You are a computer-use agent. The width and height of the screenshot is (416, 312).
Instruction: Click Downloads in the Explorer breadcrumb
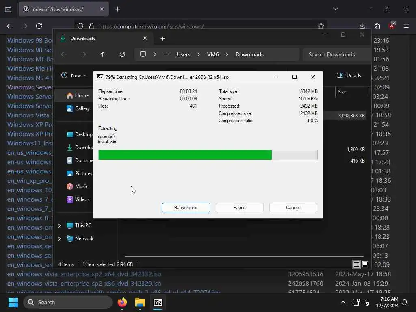[249, 54]
